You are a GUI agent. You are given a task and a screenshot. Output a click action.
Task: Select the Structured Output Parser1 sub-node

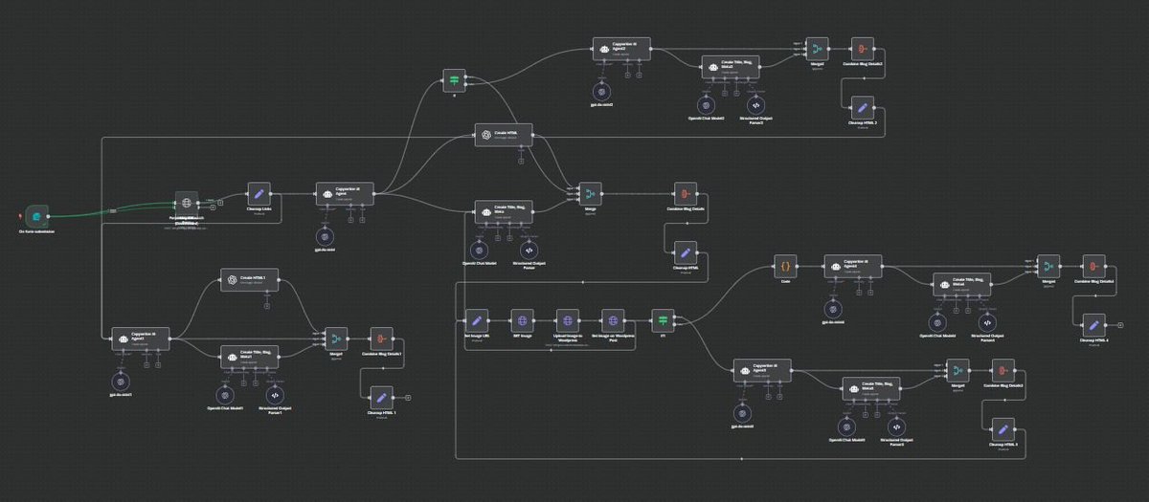274,394
